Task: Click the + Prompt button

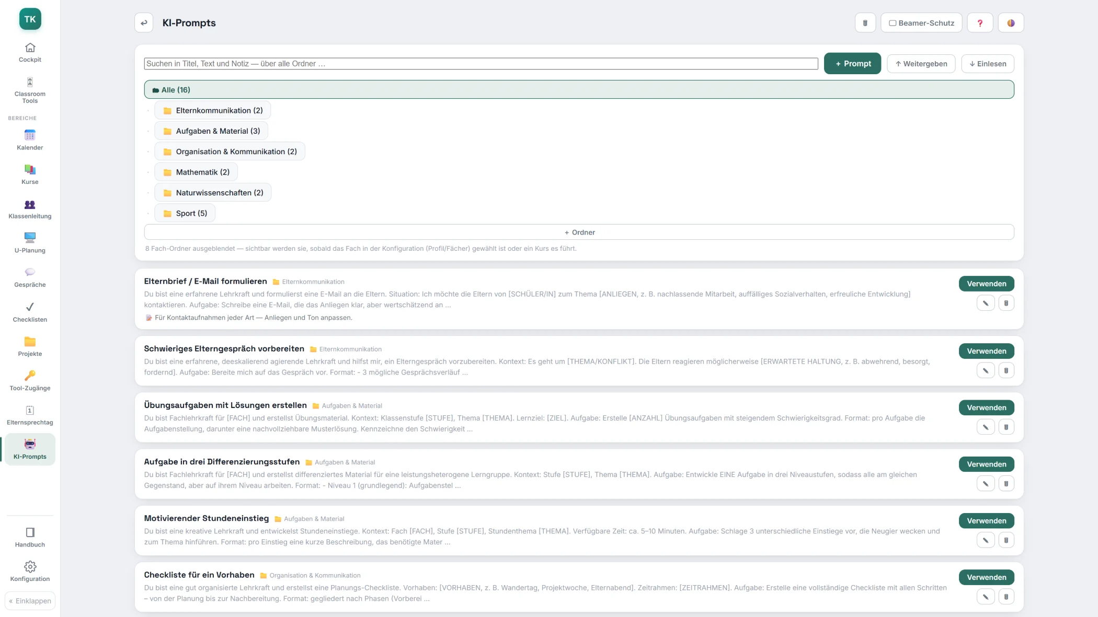Action: coord(852,63)
